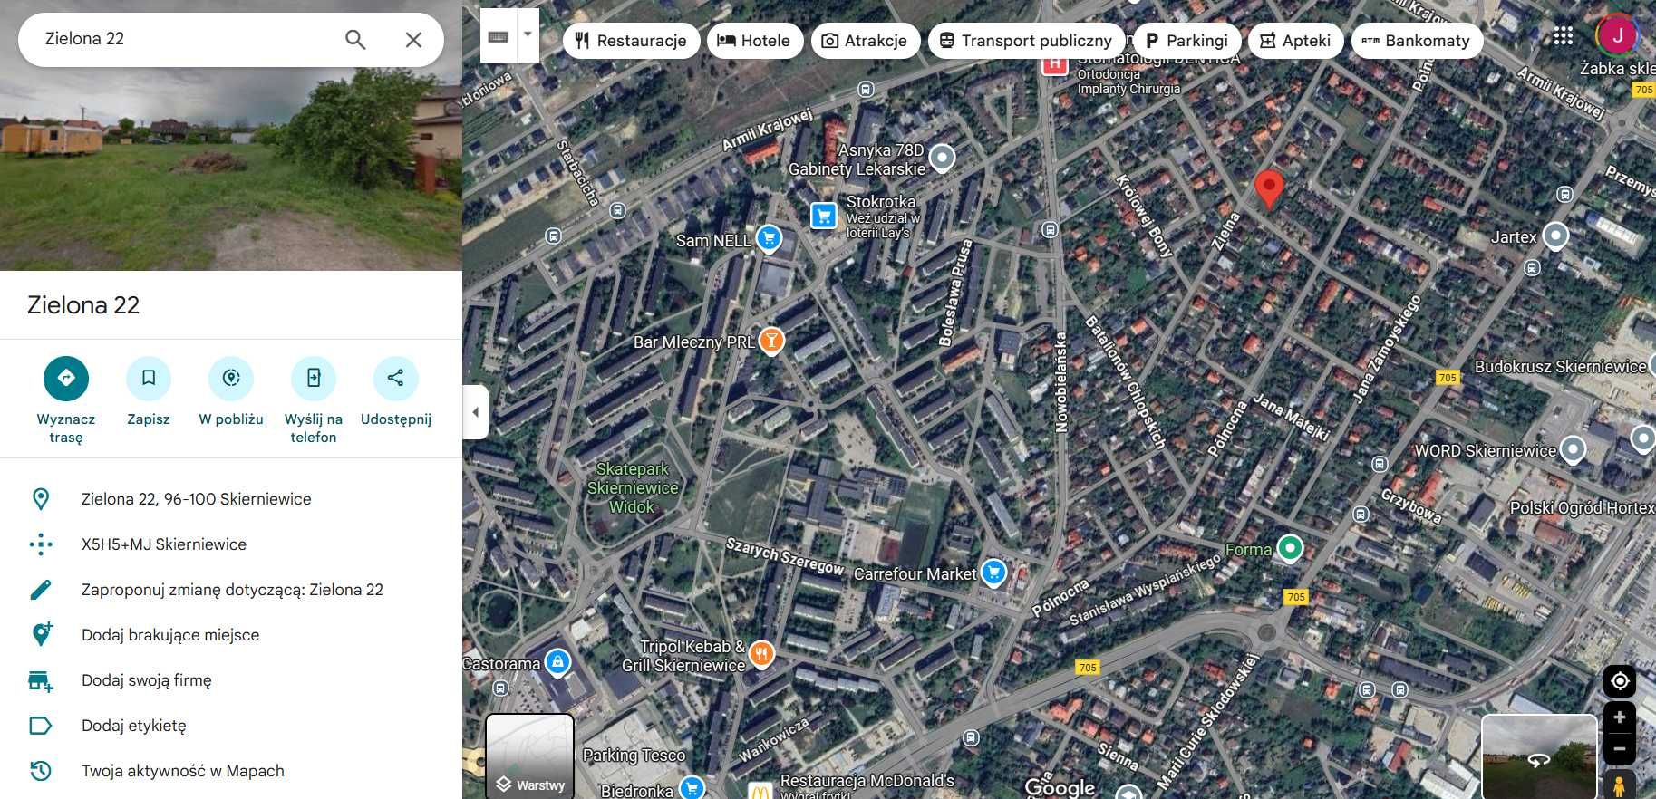1656x799 pixels.
Task: Open WORD Skierniewice marker
Action: (x=1574, y=449)
